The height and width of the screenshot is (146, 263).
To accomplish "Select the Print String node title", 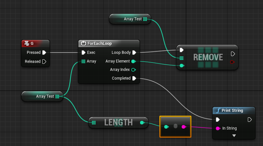I will [232, 111].
